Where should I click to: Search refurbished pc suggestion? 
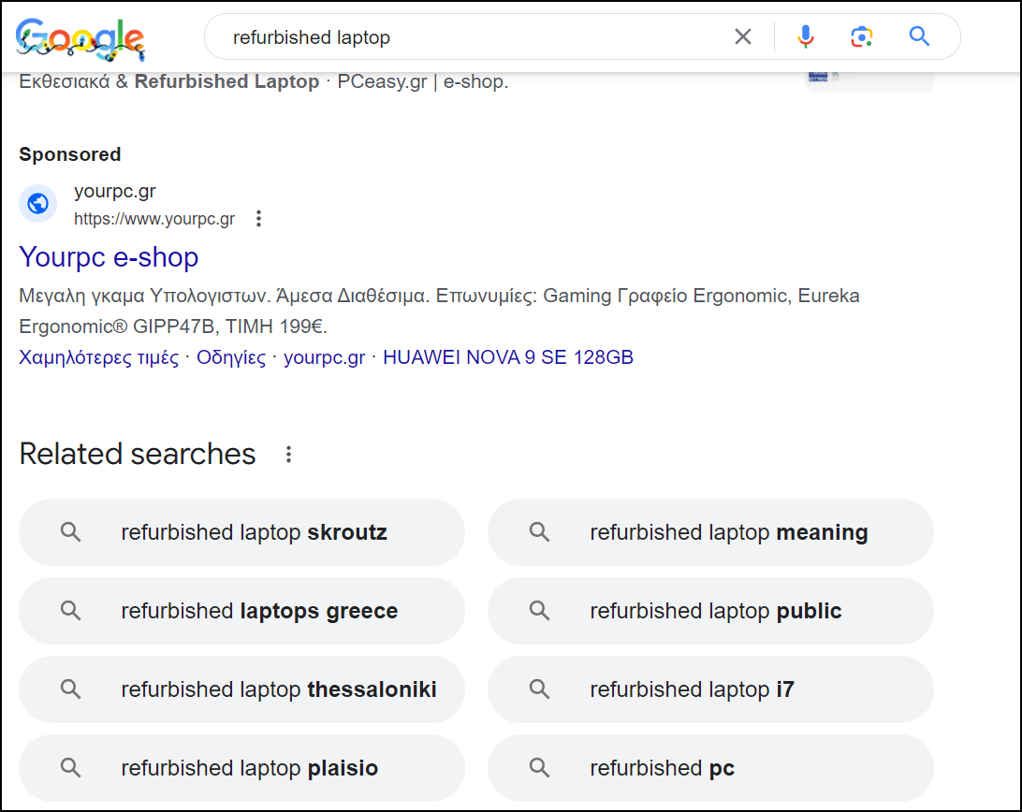[x=710, y=768]
